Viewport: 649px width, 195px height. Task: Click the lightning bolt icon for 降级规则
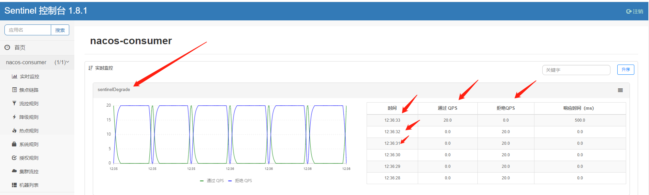[x=14, y=117]
